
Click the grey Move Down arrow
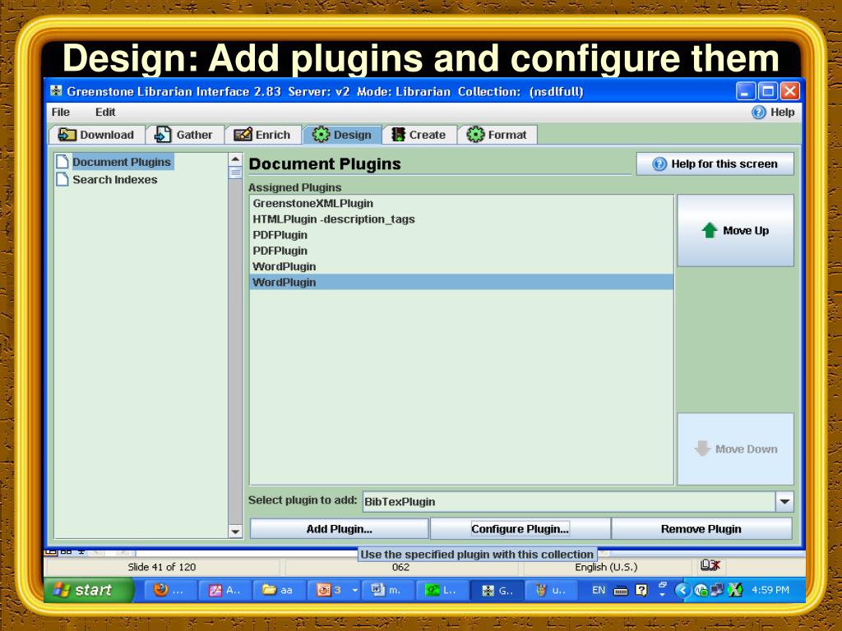coord(702,449)
